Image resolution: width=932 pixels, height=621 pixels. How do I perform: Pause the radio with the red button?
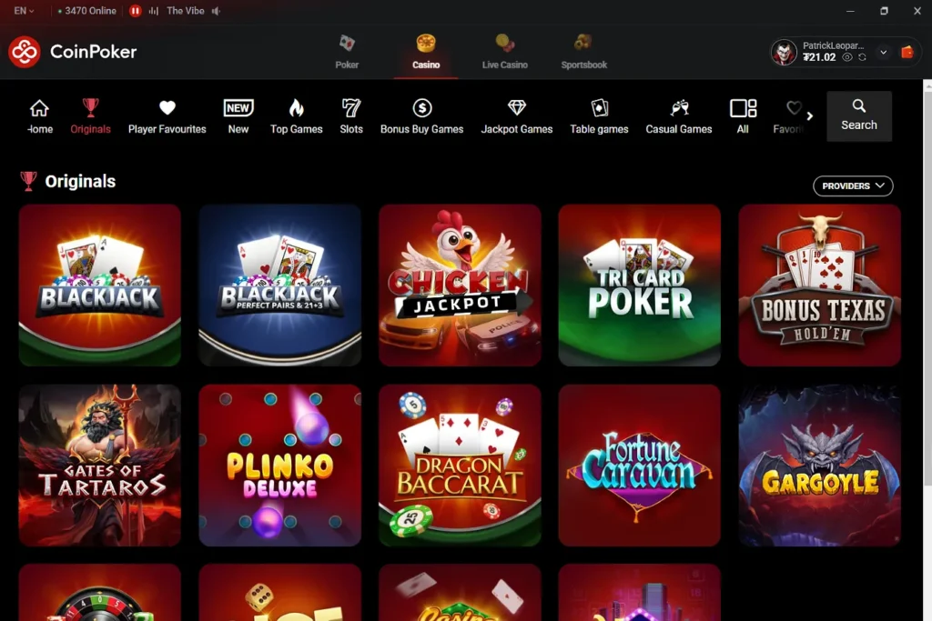tap(136, 11)
